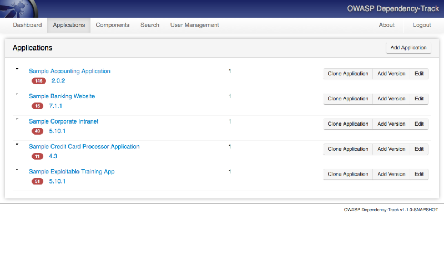Screen dimensions: 444x266
Task: Open Sample Credit Card Processor Application link
Action: (x=84, y=146)
